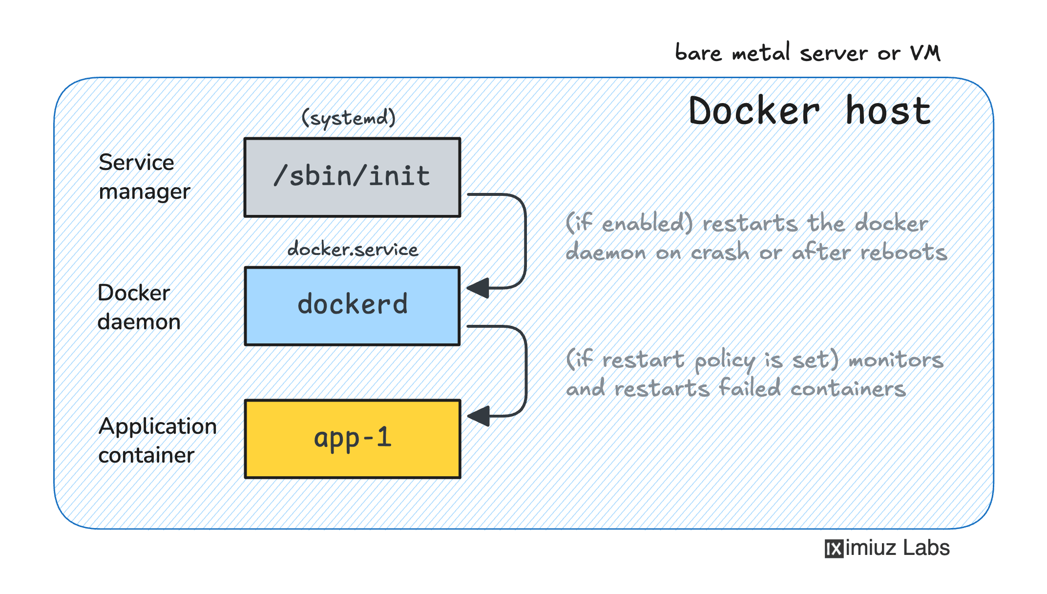Select the dockerd daemon box
The height and width of the screenshot is (594, 1047).
coord(352,305)
